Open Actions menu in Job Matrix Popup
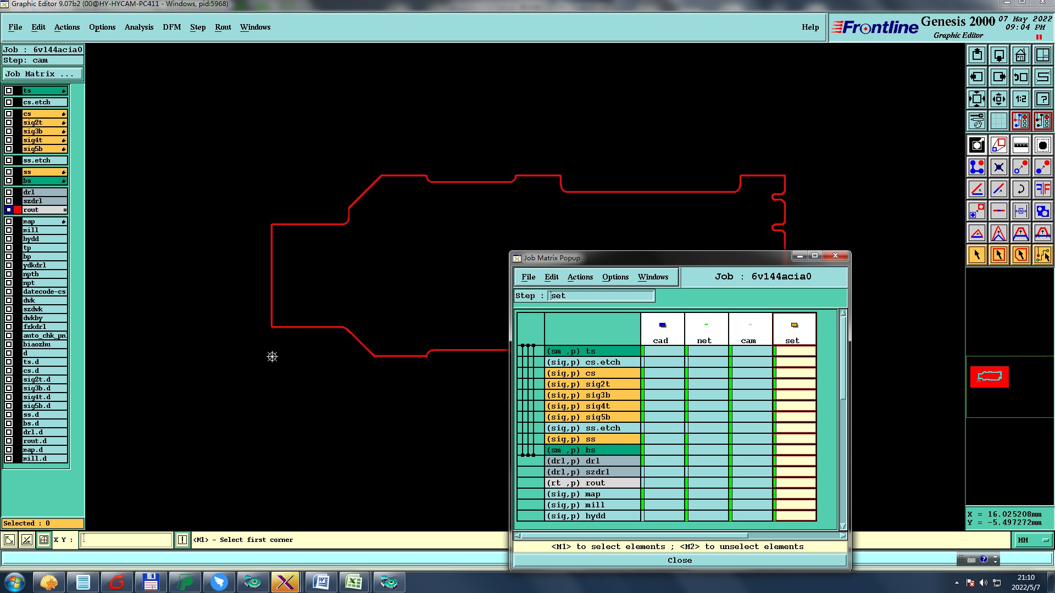The height and width of the screenshot is (593, 1055). point(580,277)
